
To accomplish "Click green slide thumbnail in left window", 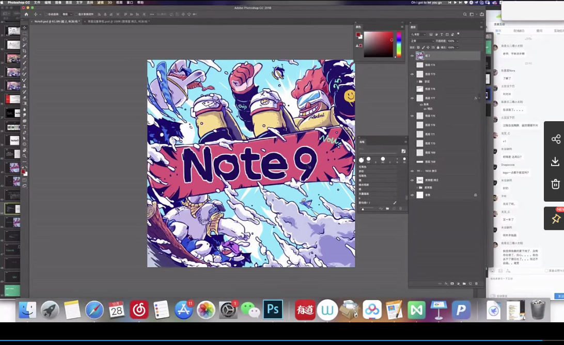I will tap(12, 290).
